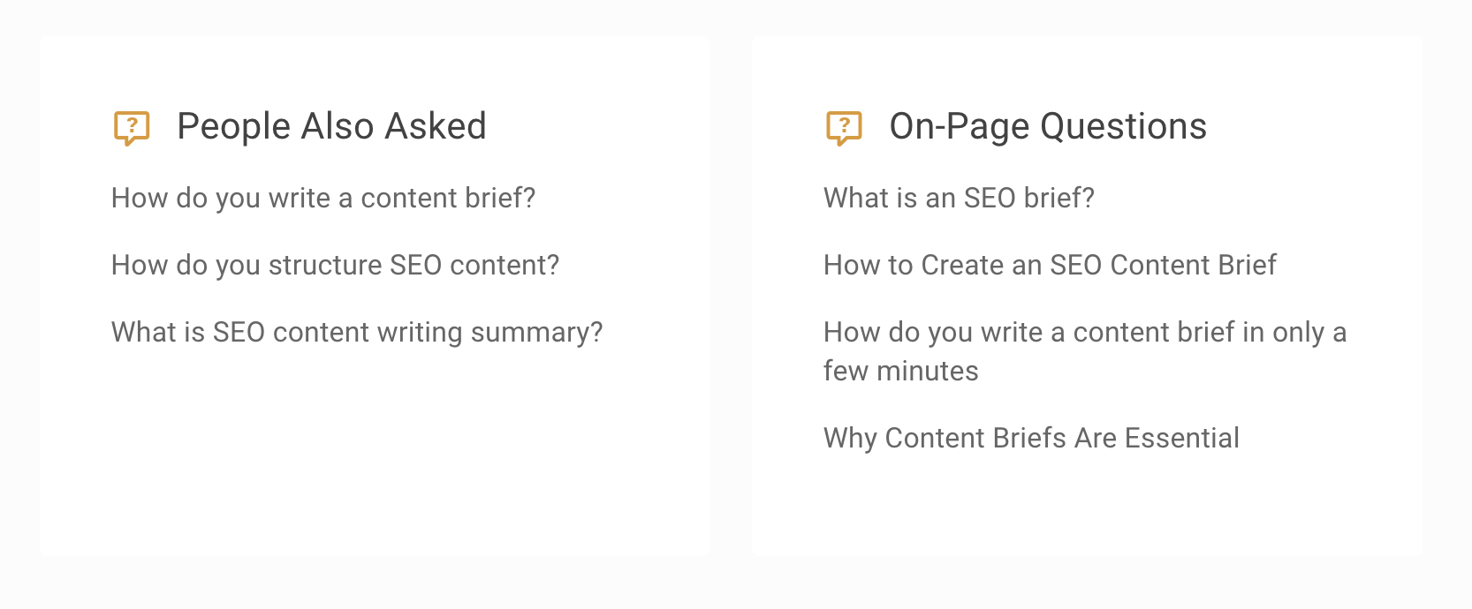This screenshot has height=609, width=1472.
Task: Click the question bubble icon beside People Also Asked
Action: pyautogui.click(x=131, y=127)
